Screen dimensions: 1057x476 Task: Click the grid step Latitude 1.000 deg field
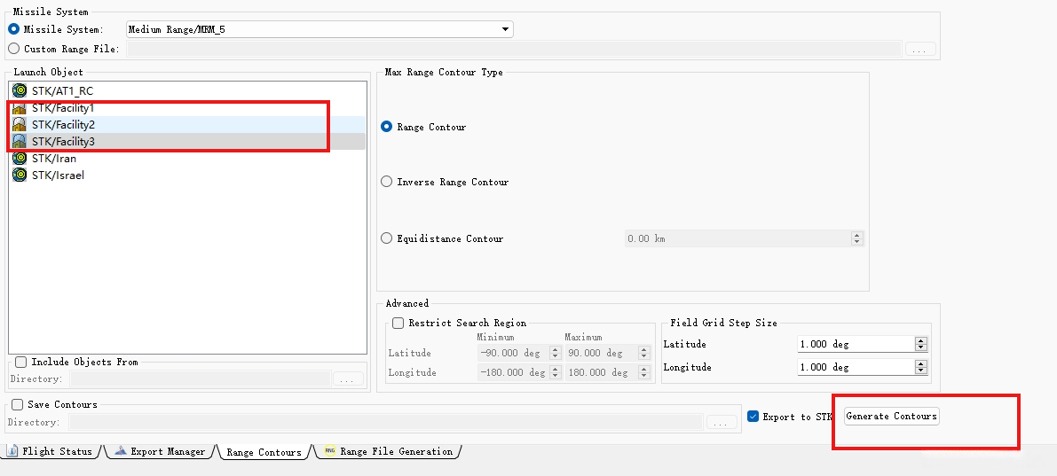pos(856,344)
